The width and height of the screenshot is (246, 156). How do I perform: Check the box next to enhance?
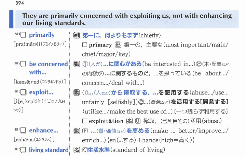(23, 131)
